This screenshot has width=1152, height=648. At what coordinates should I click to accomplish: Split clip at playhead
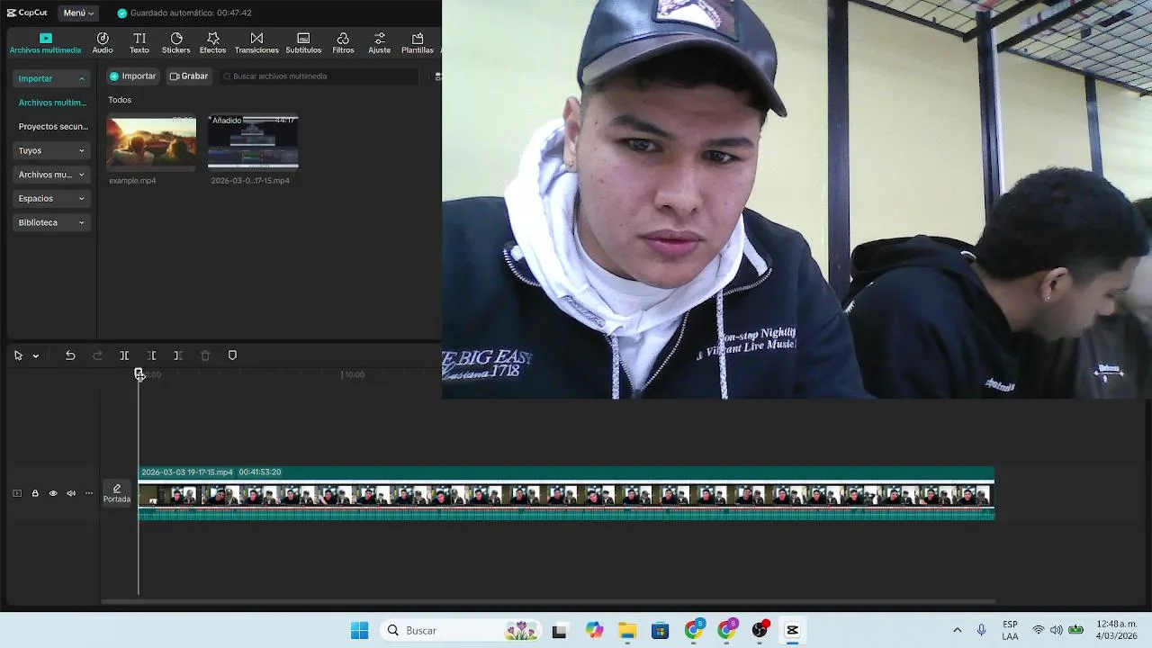pyautogui.click(x=124, y=355)
